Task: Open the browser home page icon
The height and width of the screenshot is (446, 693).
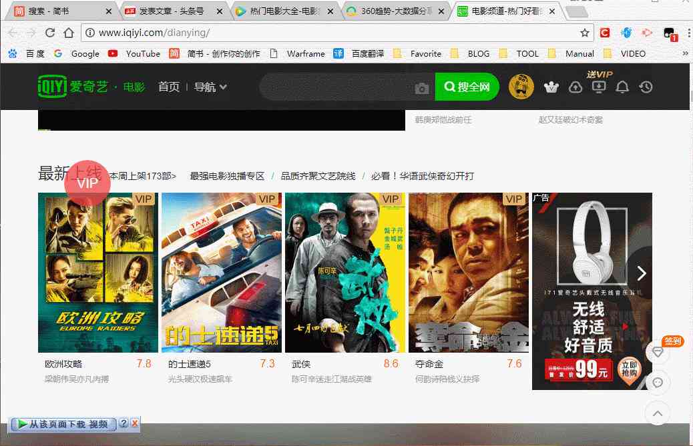Action: point(69,33)
